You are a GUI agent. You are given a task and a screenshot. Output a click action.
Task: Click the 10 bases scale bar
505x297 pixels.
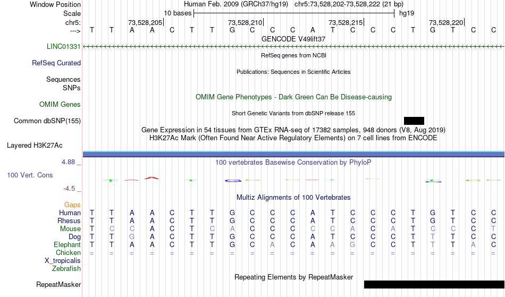(294, 13)
